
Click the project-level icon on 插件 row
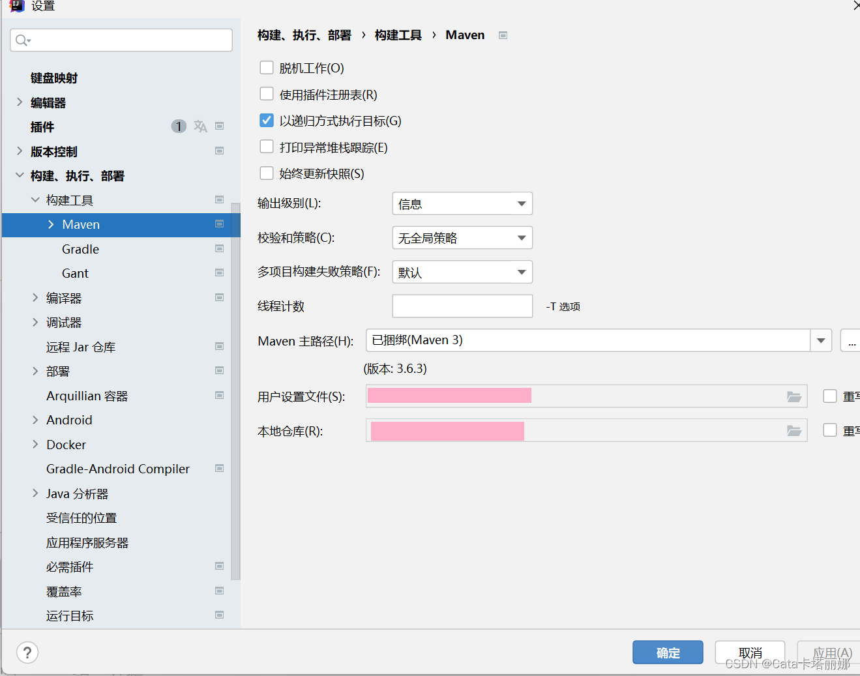click(x=220, y=126)
